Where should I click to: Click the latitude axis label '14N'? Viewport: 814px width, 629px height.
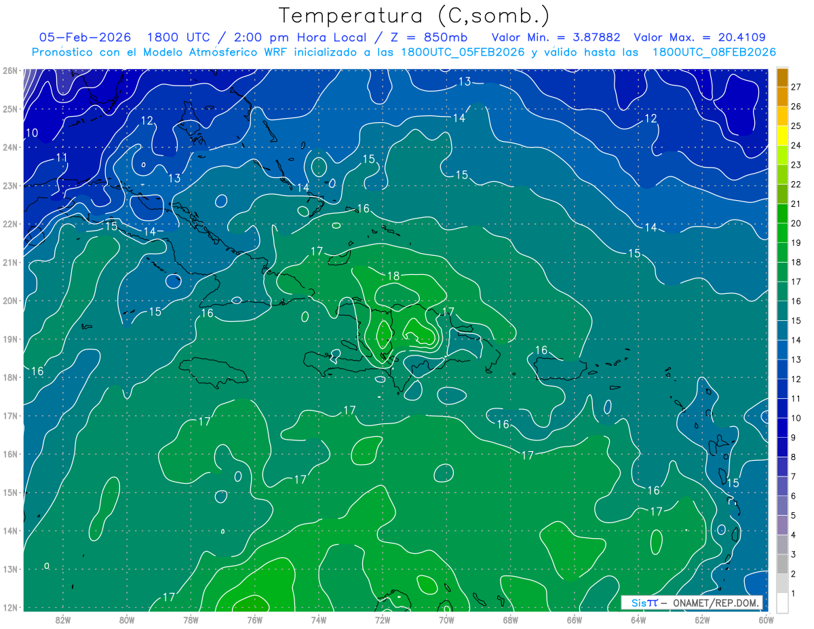[9, 530]
